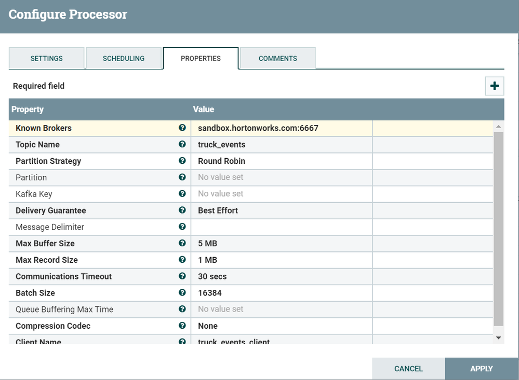Viewport: 519px width, 380px height.
Task: Switch to the Settings tab
Action: pos(46,58)
